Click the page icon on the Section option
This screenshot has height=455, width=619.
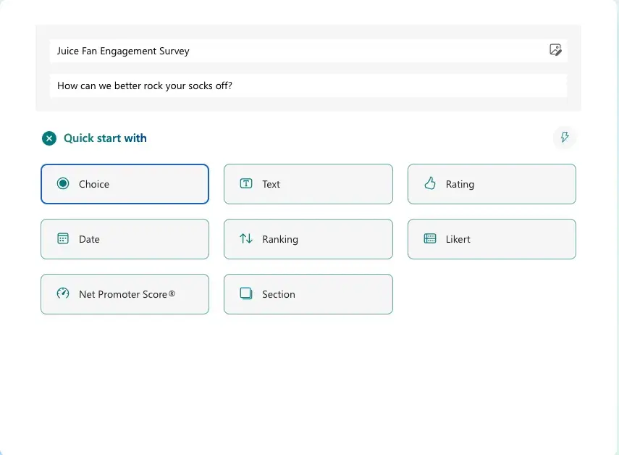tap(245, 294)
